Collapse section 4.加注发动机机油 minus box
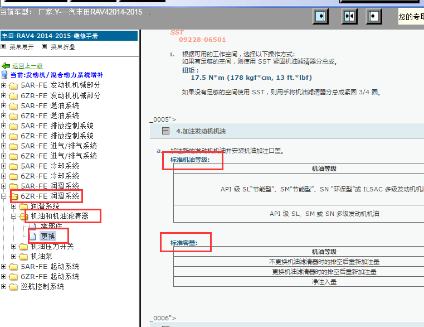Screen dimensions: 424x327 166,131
